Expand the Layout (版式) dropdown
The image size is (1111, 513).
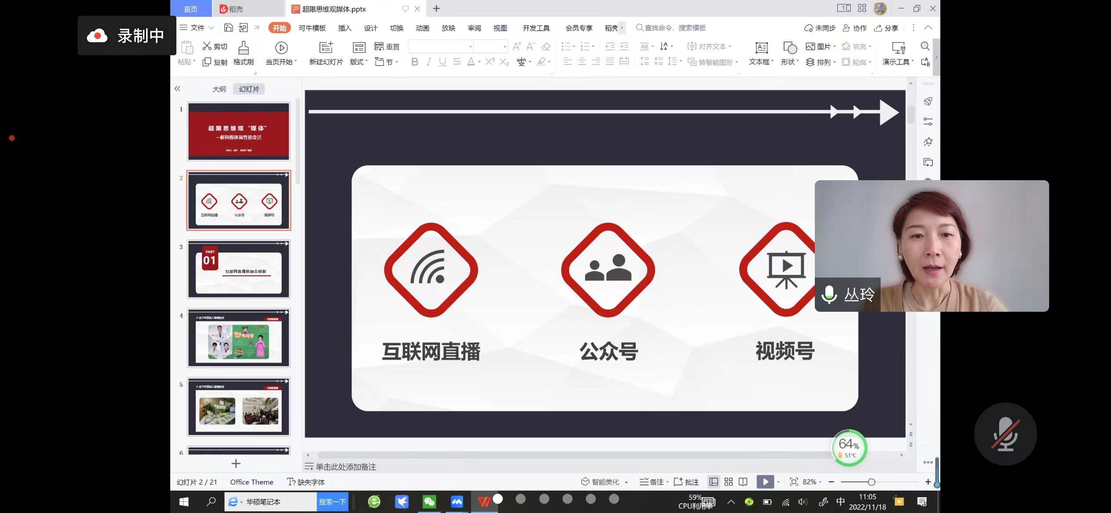click(x=358, y=62)
